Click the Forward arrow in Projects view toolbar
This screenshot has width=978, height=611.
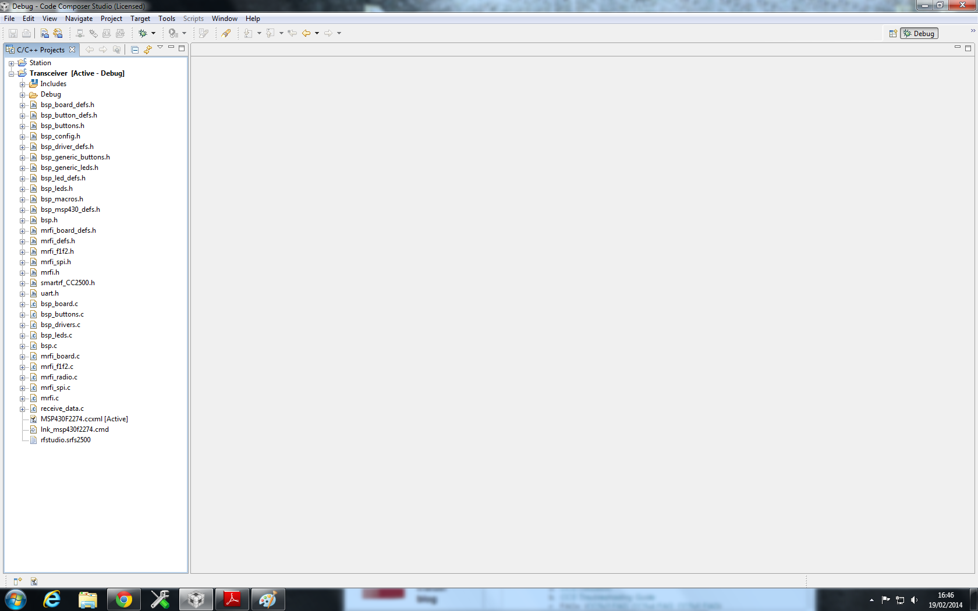[x=103, y=49]
